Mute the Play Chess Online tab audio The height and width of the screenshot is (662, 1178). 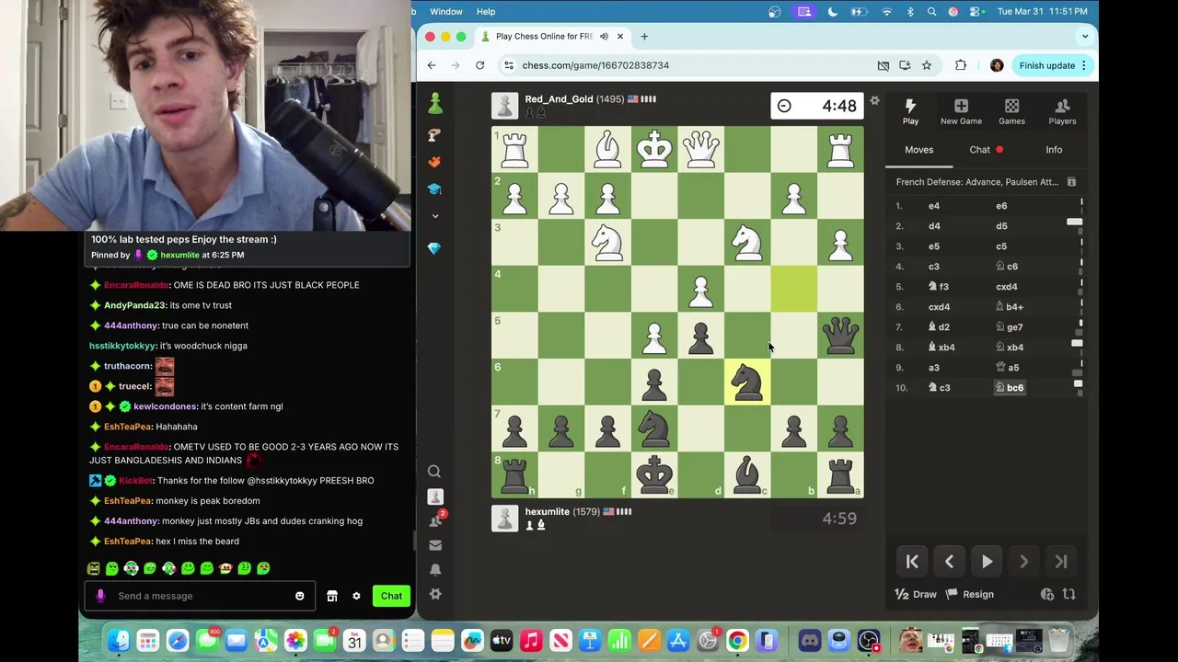coord(604,37)
